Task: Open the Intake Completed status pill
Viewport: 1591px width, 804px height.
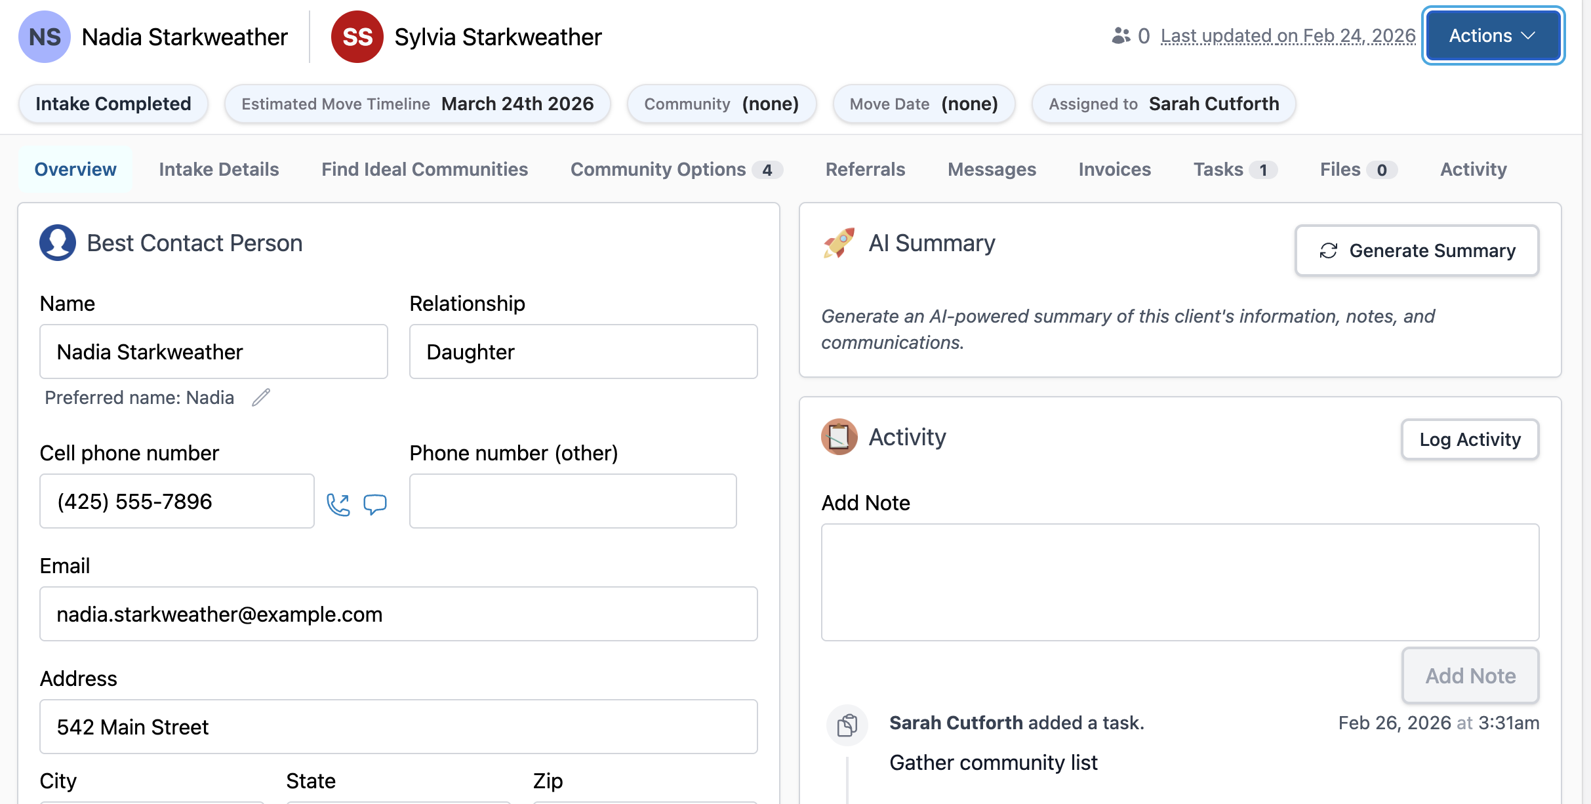Action: pyautogui.click(x=113, y=104)
